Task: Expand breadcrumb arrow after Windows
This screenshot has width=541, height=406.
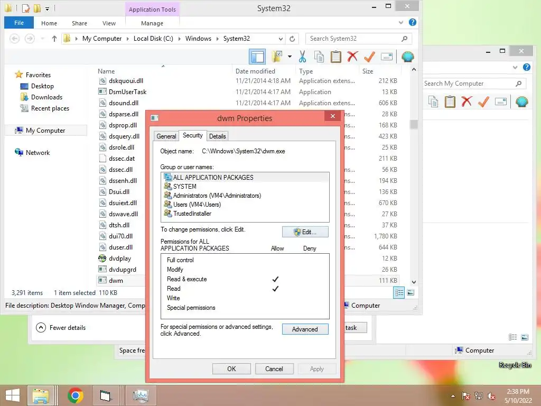Action: 217,39
